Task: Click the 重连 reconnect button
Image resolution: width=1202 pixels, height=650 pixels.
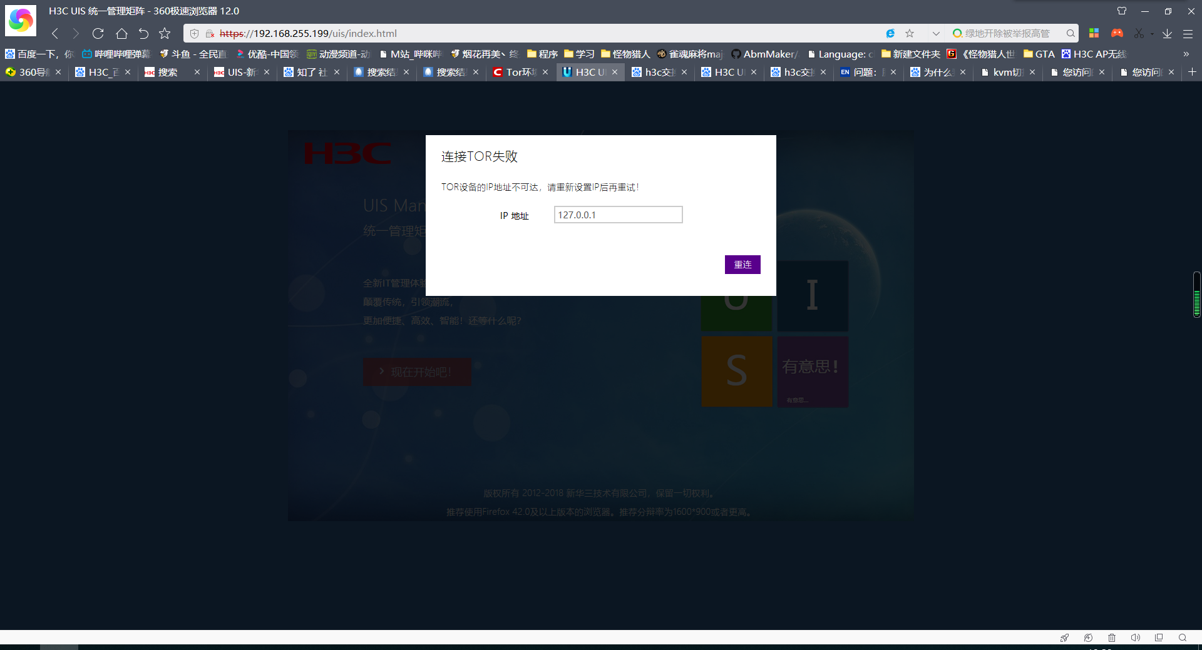Action: click(742, 265)
